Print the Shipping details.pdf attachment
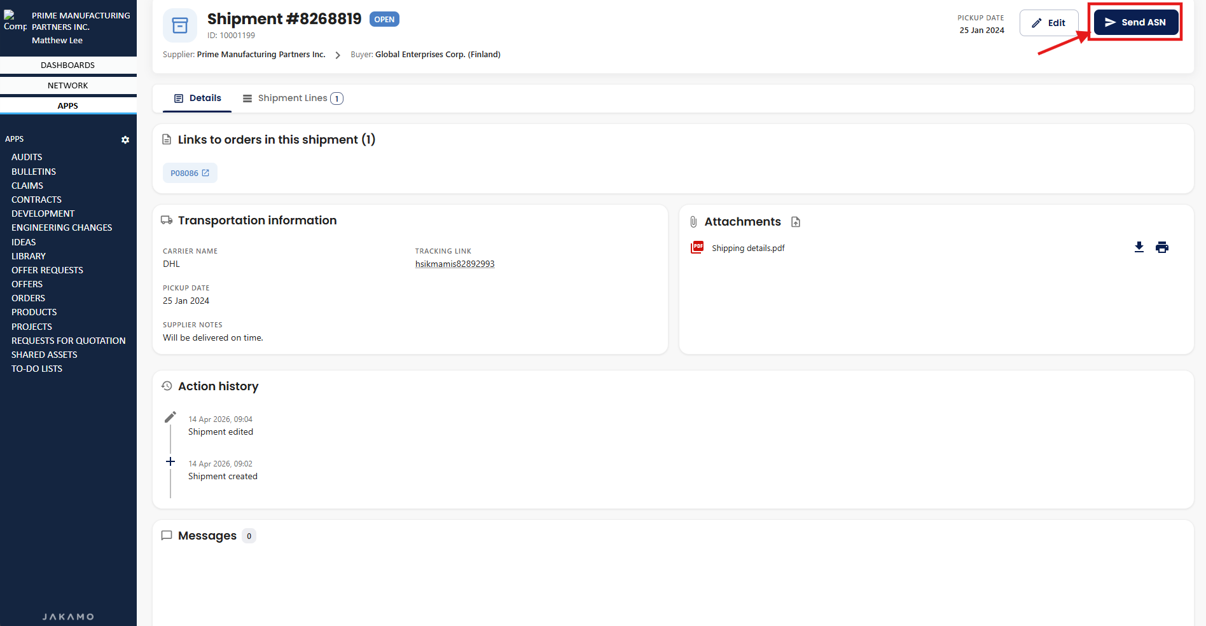Viewport: 1206px width, 626px height. [x=1161, y=247]
